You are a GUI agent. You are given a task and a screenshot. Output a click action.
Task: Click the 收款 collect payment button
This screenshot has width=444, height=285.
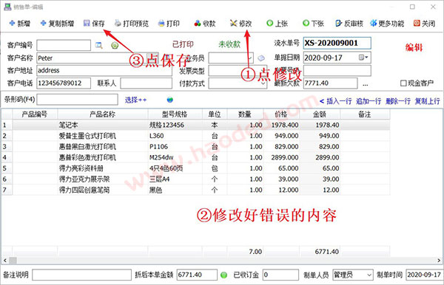205,24
